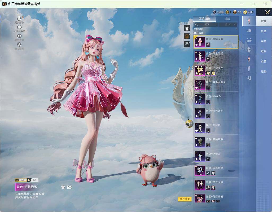Open the 道具 side tab

pyautogui.click(x=264, y=72)
